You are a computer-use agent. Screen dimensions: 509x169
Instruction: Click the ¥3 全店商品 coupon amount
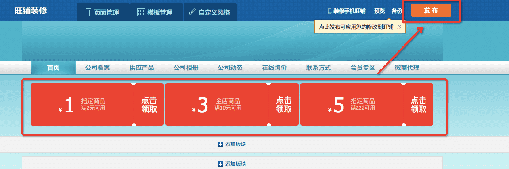coord(200,106)
